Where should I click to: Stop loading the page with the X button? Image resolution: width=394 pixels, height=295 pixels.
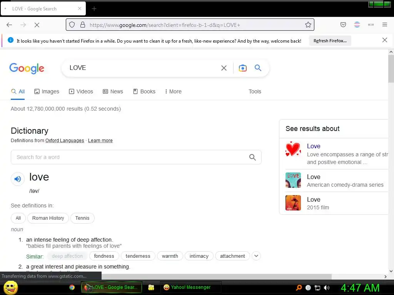click(37, 25)
